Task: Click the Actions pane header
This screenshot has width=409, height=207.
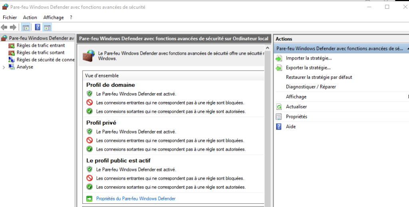Action: click(341, 39)
